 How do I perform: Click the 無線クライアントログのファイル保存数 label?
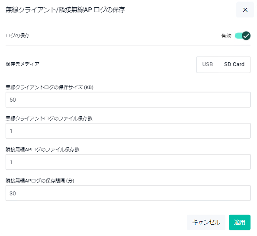[x=49, y=118]
